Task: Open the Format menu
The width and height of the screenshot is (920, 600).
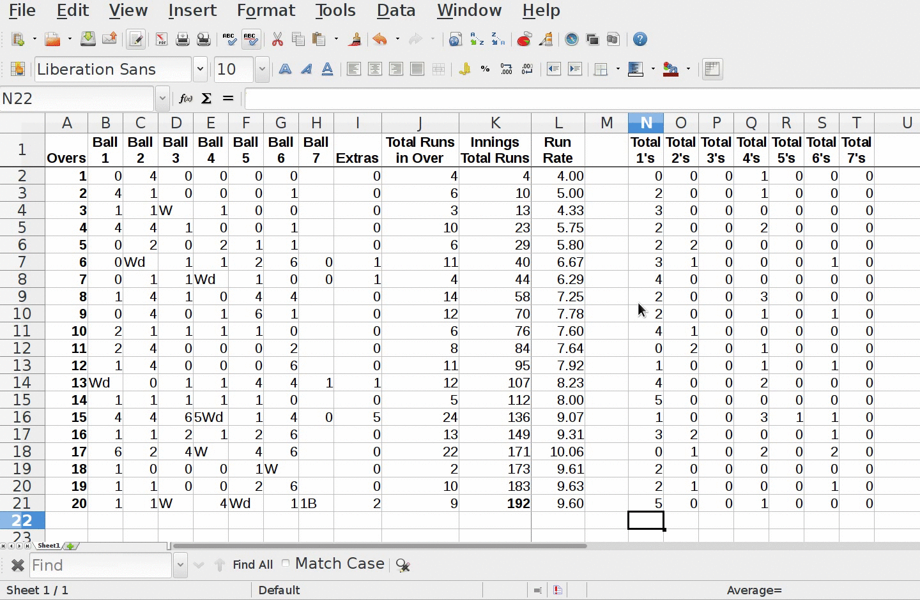Action: tap(266, 10)
